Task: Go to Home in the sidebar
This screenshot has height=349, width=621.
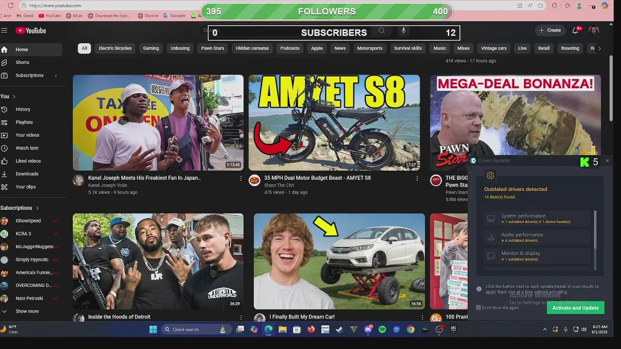Action: pyautogui.click(x=32, y=49)
